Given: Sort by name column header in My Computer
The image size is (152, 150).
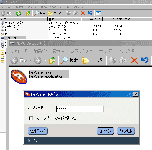Looking at the screenshot, I should (24, 19).
